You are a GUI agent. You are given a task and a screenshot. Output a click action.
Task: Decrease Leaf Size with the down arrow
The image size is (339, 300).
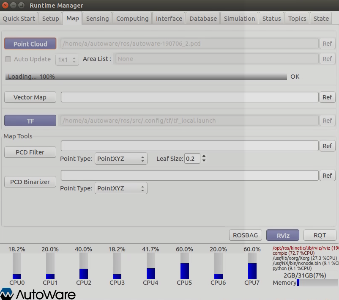click(x=204, y=161)
